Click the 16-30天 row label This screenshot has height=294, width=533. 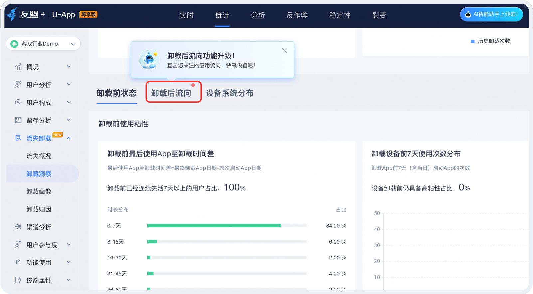click(117, 258)
